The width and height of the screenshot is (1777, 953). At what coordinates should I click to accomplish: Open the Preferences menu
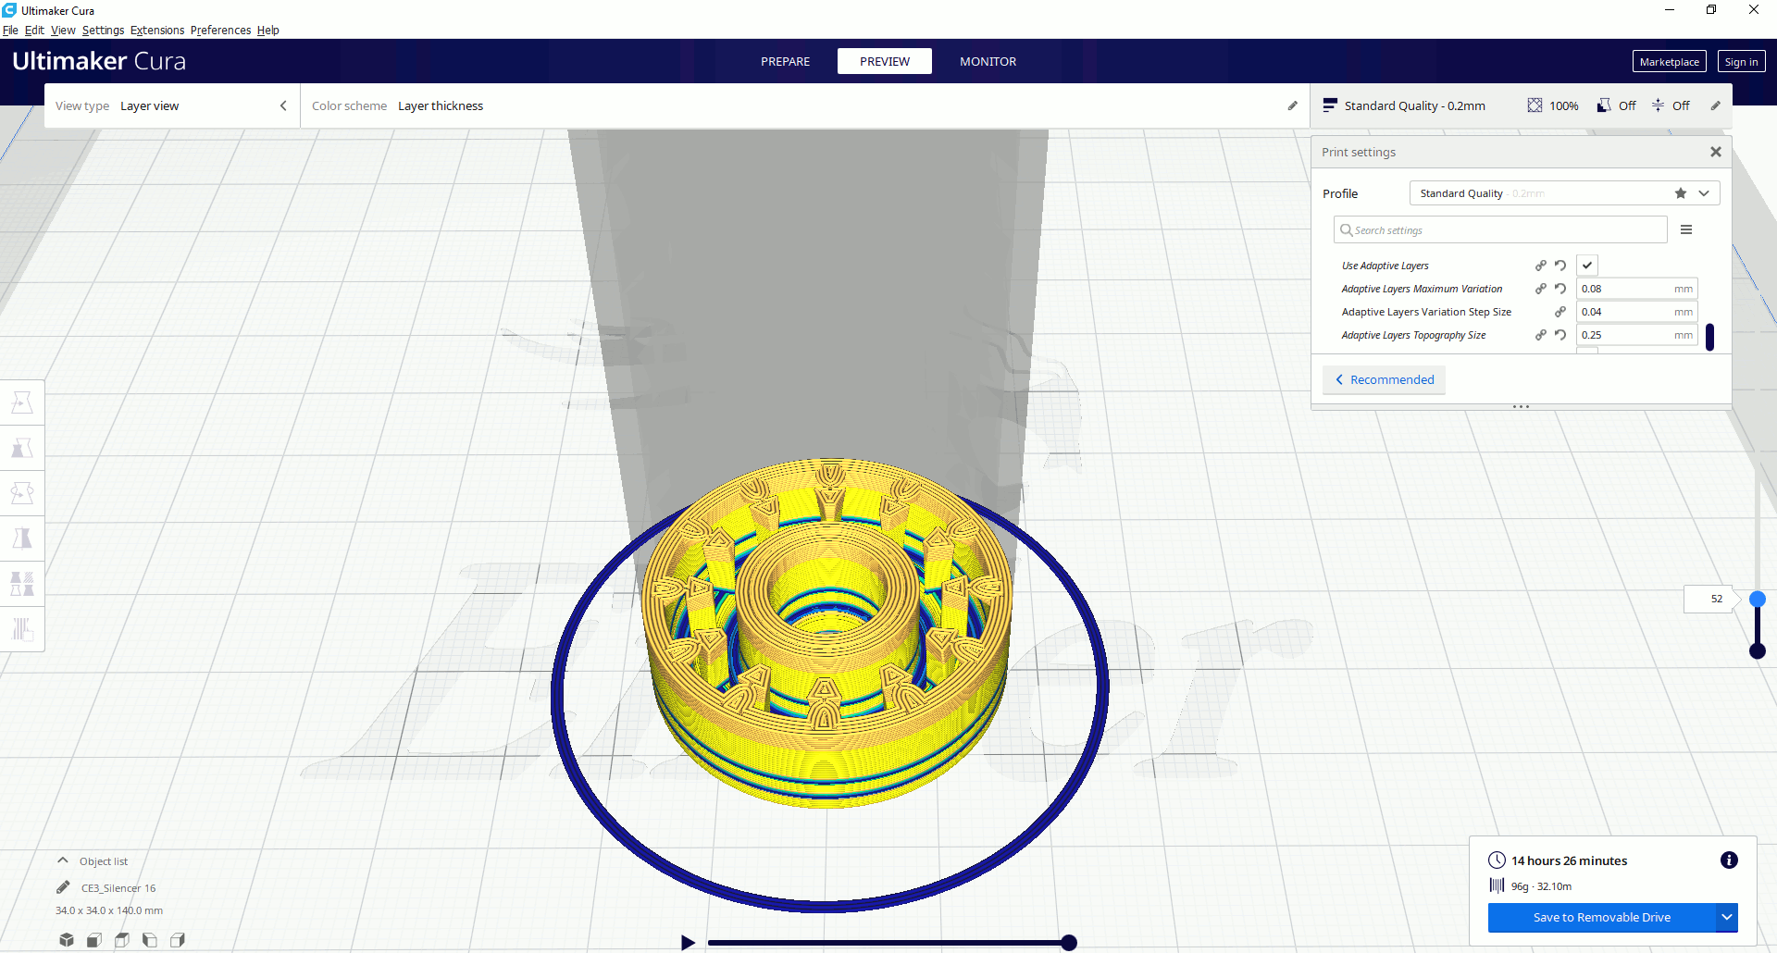click(220, 31)
